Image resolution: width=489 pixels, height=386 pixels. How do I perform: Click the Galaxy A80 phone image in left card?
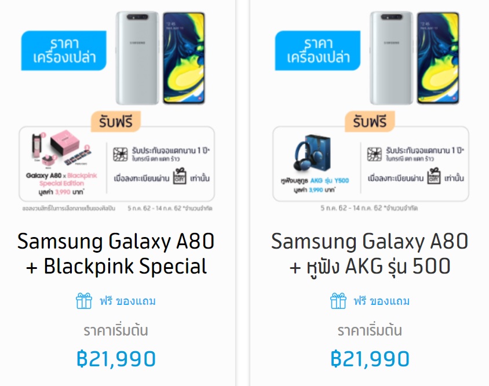click(160, 58)
